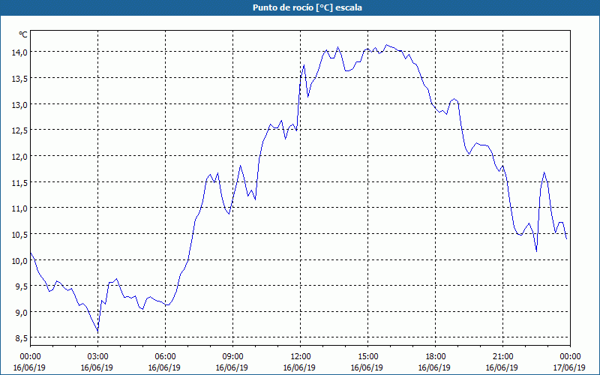Click the 16/06/19 date under 12:00
Viewport: 600px width, 375px height.
299,367
